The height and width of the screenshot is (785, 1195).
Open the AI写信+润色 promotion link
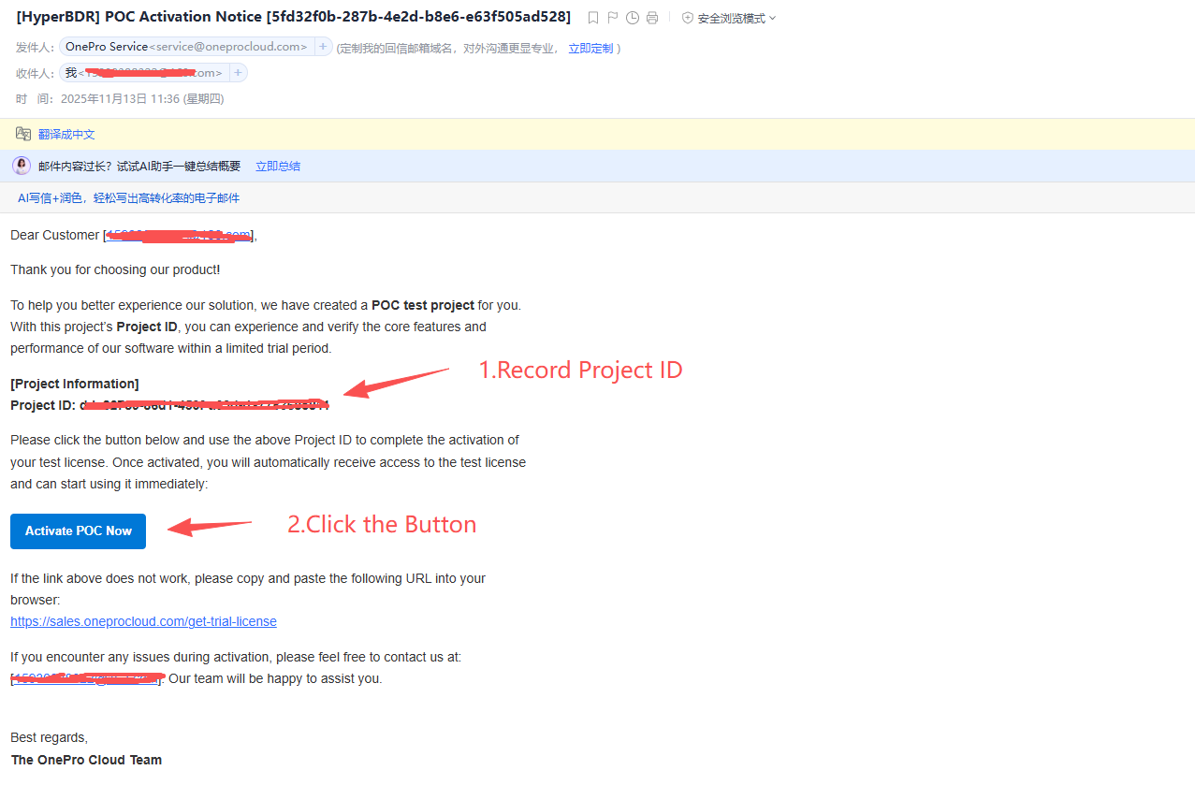[128, 198]
